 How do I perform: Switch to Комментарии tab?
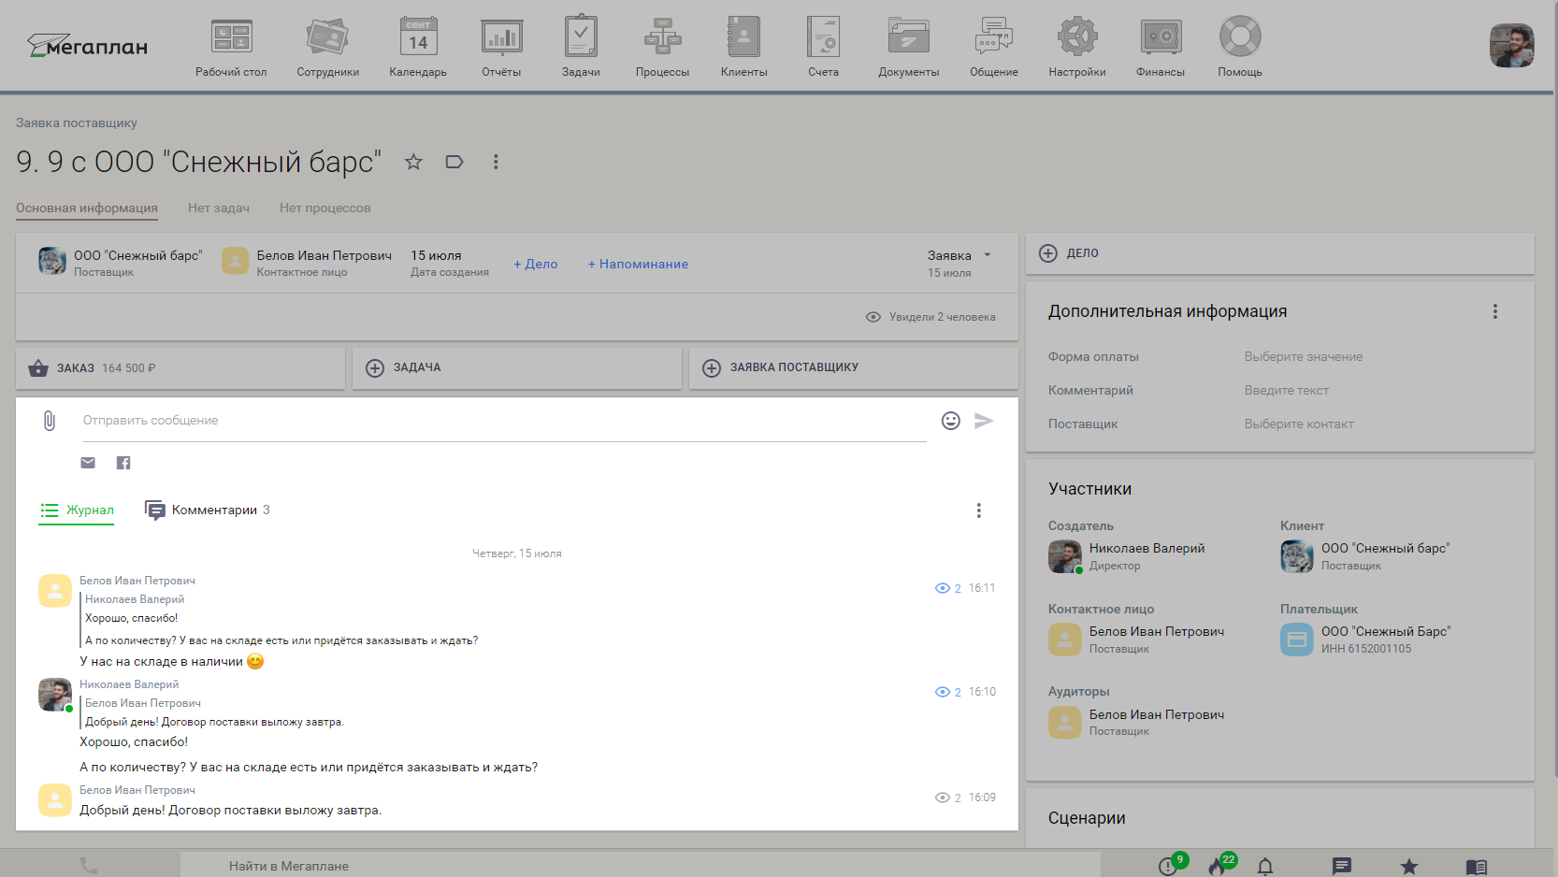click(x=208, y=510)
